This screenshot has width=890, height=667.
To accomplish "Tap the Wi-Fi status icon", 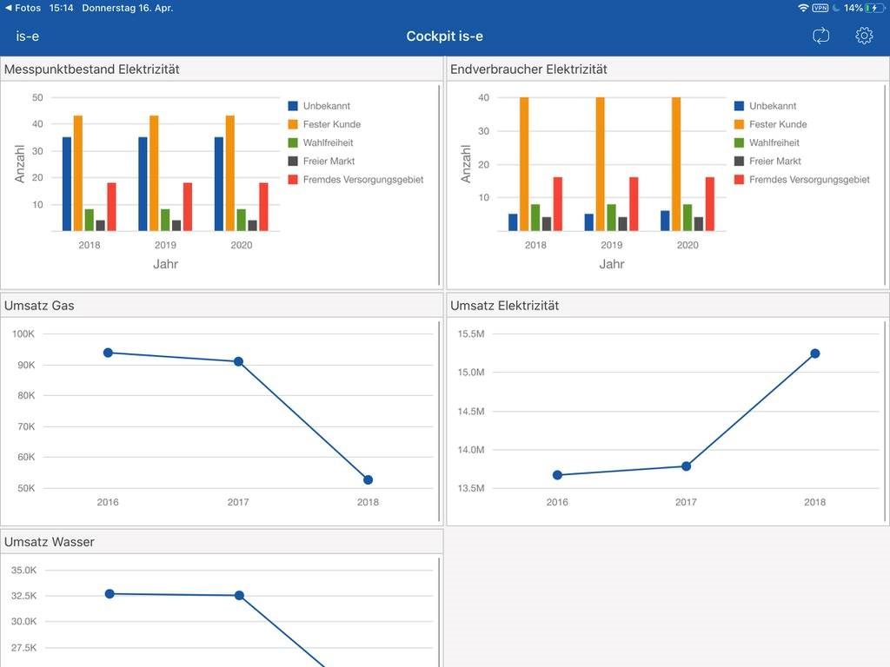I will pyautogui.click(x=803, y=8).
